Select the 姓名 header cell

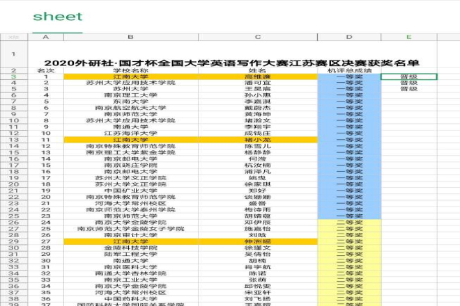point(257,70)
